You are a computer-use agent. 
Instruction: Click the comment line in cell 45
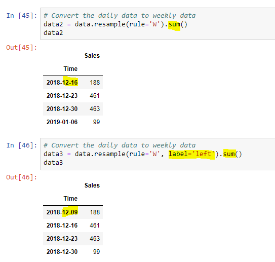120,16
